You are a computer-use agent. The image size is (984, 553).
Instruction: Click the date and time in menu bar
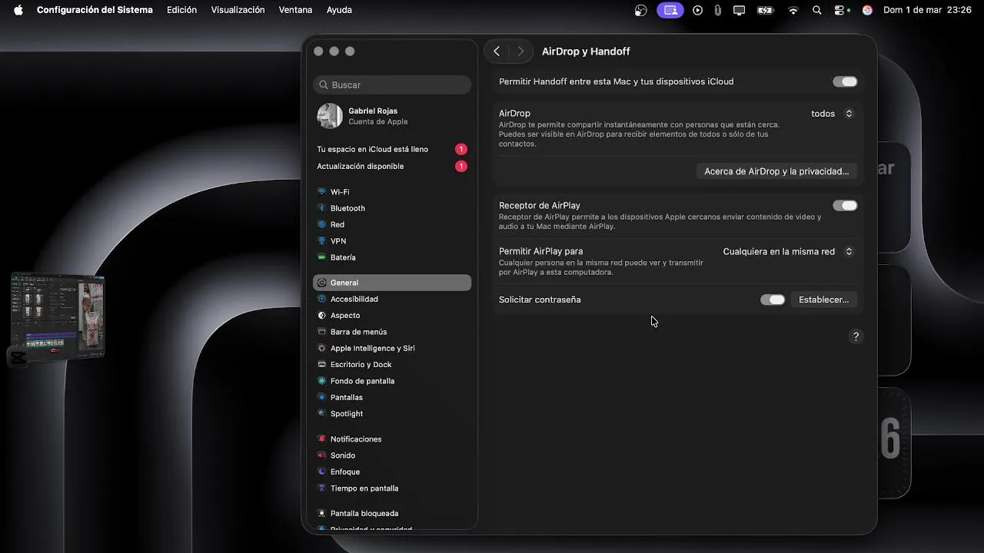pyautogui.click(x=929, y=10)
